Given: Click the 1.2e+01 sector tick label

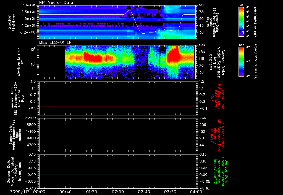Looking at the screenshot, I should (29, 26).
